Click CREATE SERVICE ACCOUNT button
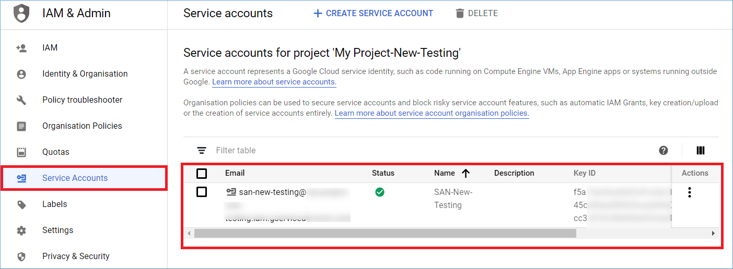This screenshot has width=733, height=269. point(373,14)
